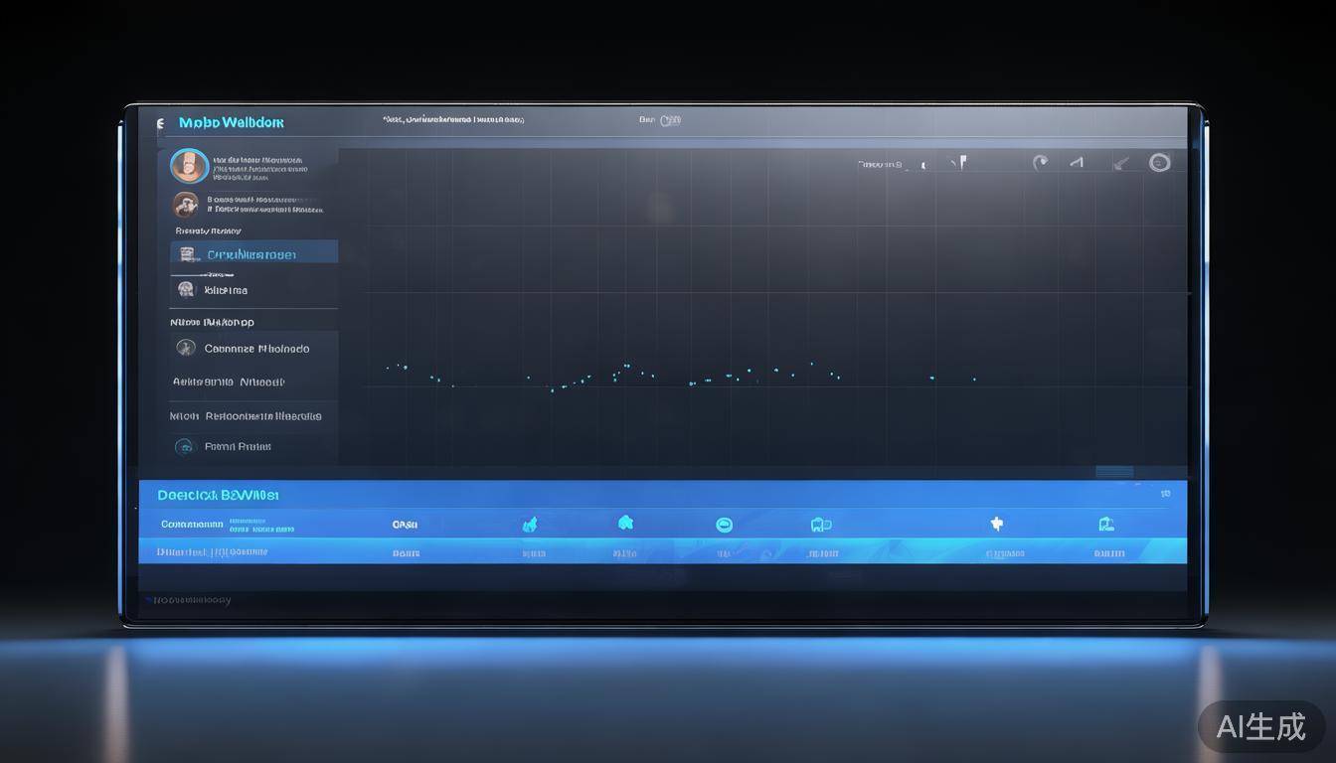Select the highlighted sidebar item with list icon

pyautogui.click(x=253, y=254)
